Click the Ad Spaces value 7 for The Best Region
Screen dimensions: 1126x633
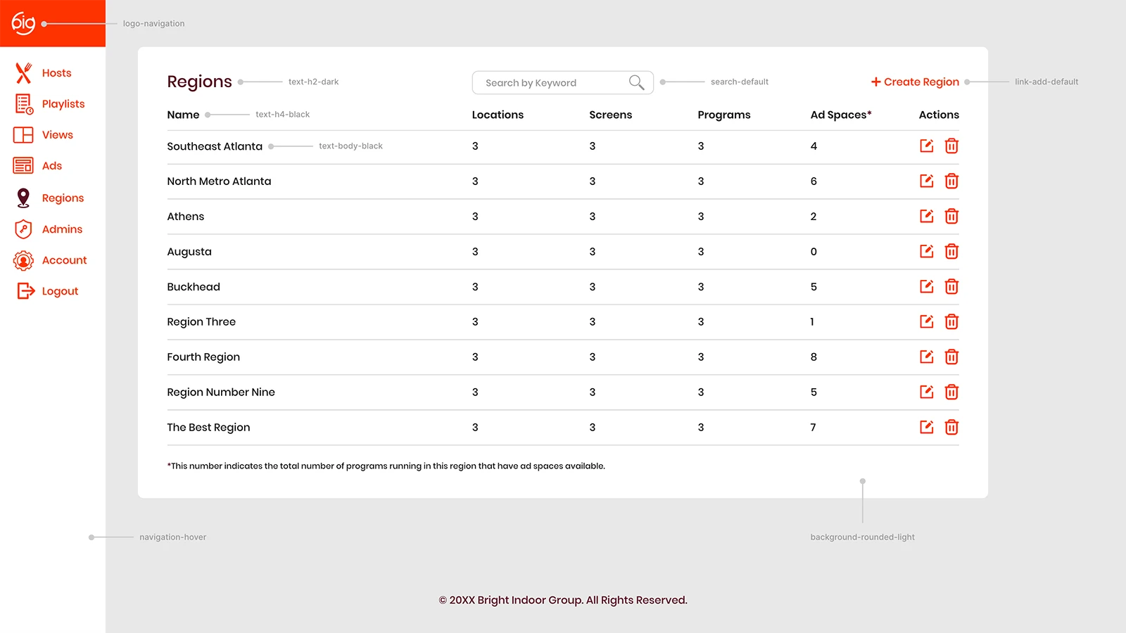813,427
